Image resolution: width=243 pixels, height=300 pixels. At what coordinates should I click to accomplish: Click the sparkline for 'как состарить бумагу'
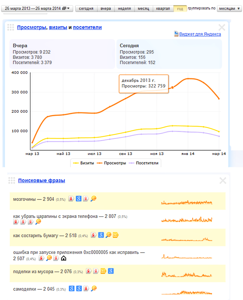(x=187, y=239)
